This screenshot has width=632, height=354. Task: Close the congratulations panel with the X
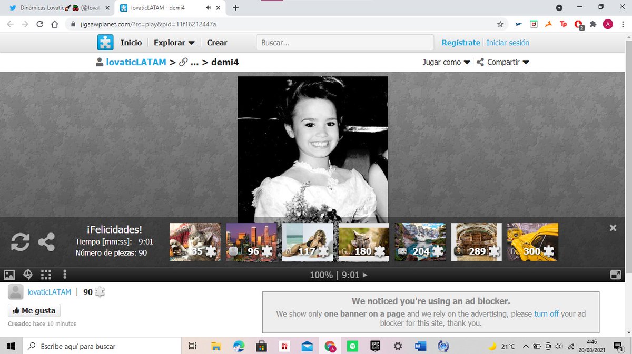pos(613,228)
